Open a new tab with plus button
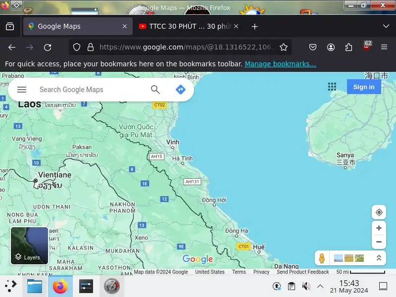The image size is (396, 297). (254, 27)
